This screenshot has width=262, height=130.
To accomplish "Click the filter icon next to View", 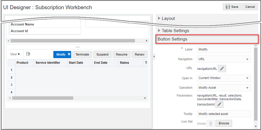I will pyautogui.click(x=28, y=54).
